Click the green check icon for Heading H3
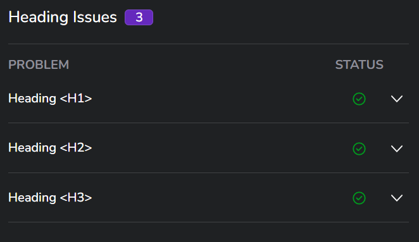This screenshot has width=419, height=242. [x=359, y=198]
